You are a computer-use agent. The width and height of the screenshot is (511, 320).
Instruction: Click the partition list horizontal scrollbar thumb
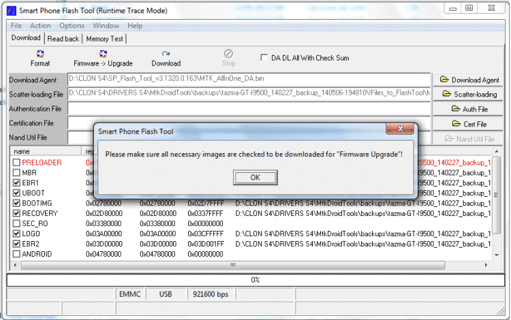[233, 266]
